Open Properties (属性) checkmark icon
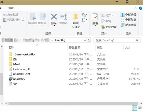The width and height of the screenshot is (143, 111). (95, 17)
